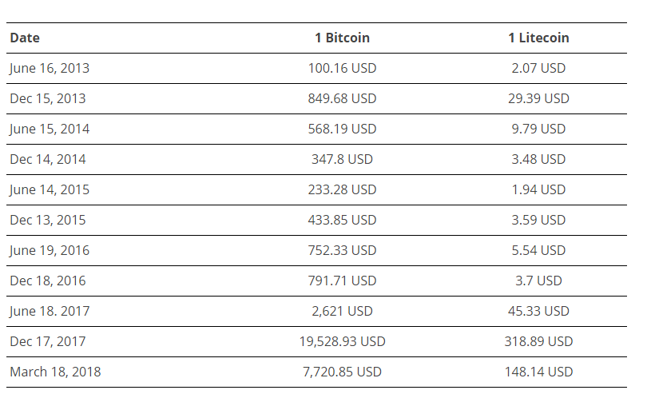Click the 100.16 USD Bitcoin value

pos(342,68)
